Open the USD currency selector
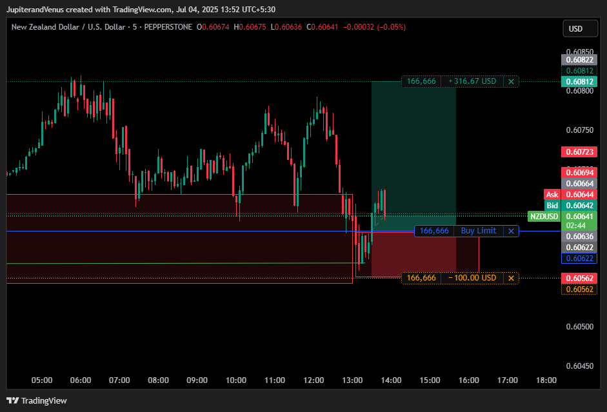Image resolution: width=607 pixels, height=412 pixels. pos(580,28)
